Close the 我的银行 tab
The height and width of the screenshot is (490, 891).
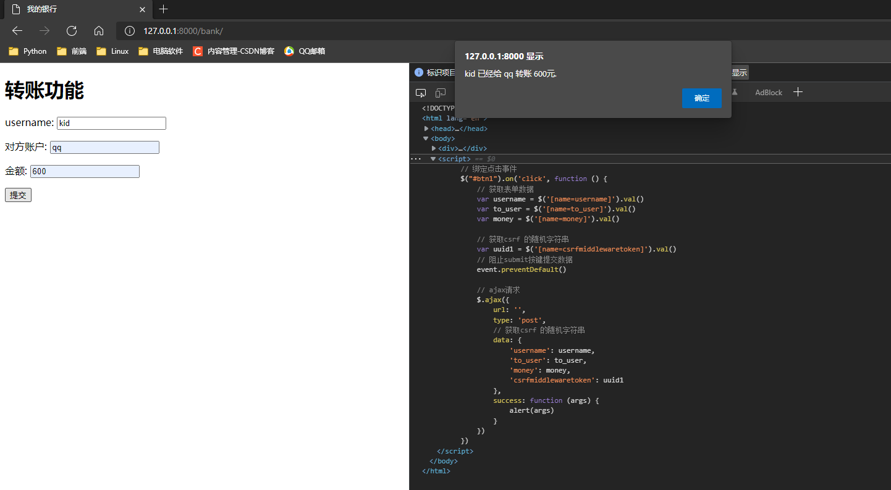pos(142,9)
